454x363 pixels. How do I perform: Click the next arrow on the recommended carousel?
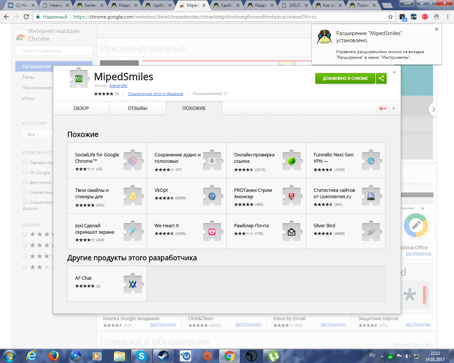(x=433, y=110)
